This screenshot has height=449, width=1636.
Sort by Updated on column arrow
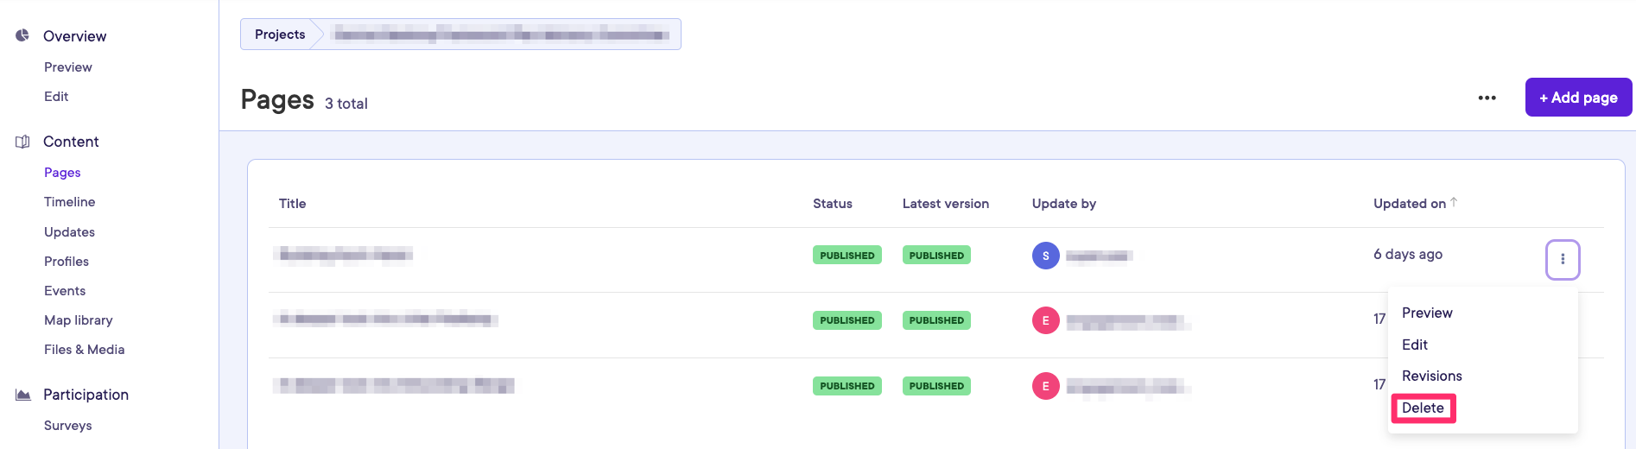1454,202
